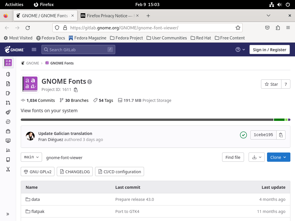Open Deployments sidebar icon

click(8, 122)
